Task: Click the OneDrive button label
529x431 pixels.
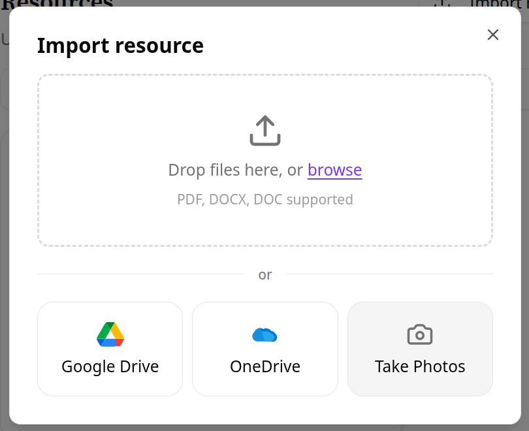Action: 264,366
